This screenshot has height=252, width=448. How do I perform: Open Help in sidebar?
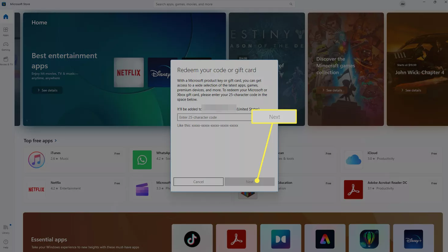tap(6, 244)
